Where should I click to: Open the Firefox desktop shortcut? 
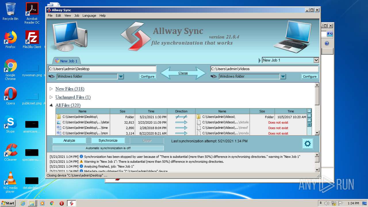tap(10, 40)
